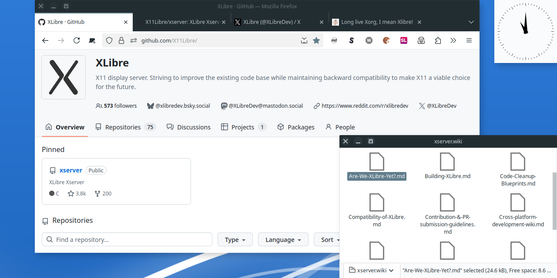The image size is (557, 278).
Task: Open the S extension icon
Action: [352, 40]
